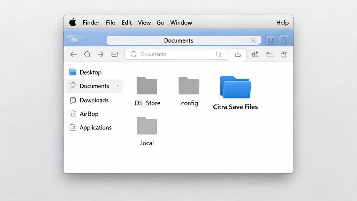Image resolution: width=357 pixels, height=201 pixels.
Task: Select the .local folder icon
Action: coord(147,126)
